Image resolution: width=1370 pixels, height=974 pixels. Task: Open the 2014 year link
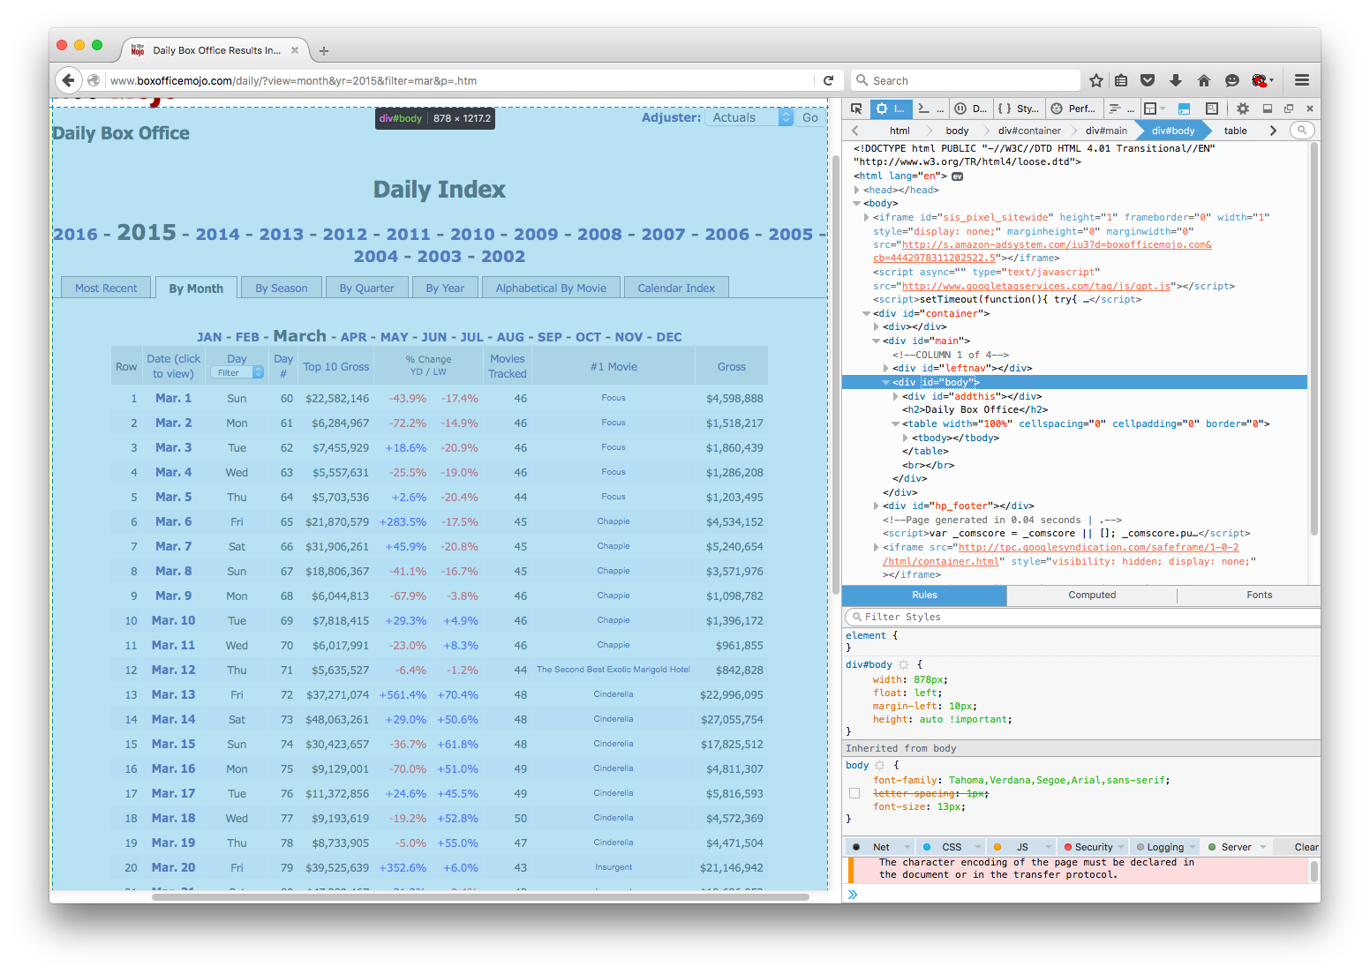point(218,234)
